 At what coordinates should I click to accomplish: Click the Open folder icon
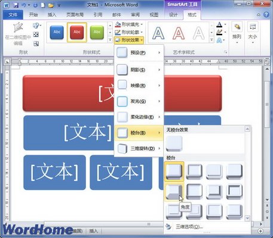[x=51, y=5]
